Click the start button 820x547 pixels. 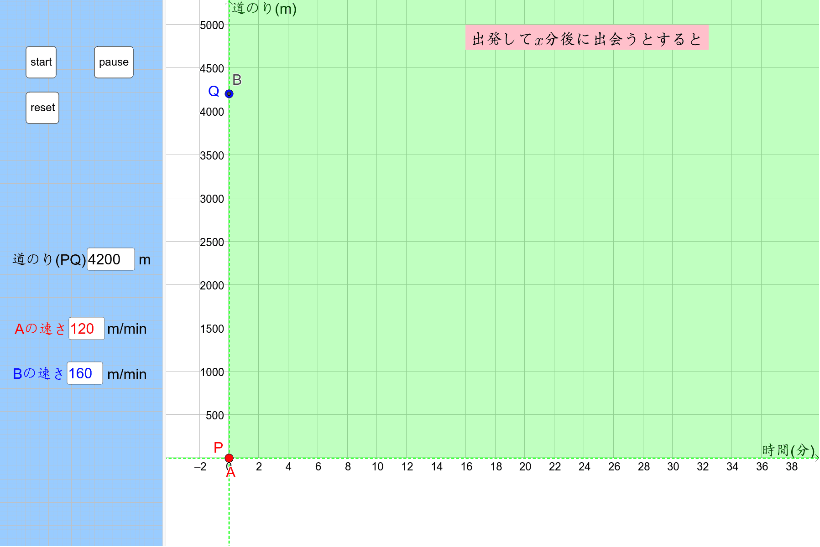click(x=41, y=62)
